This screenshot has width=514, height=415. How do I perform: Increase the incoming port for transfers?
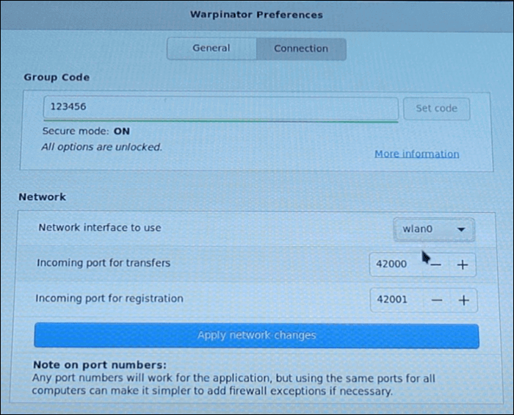point(463,265)
